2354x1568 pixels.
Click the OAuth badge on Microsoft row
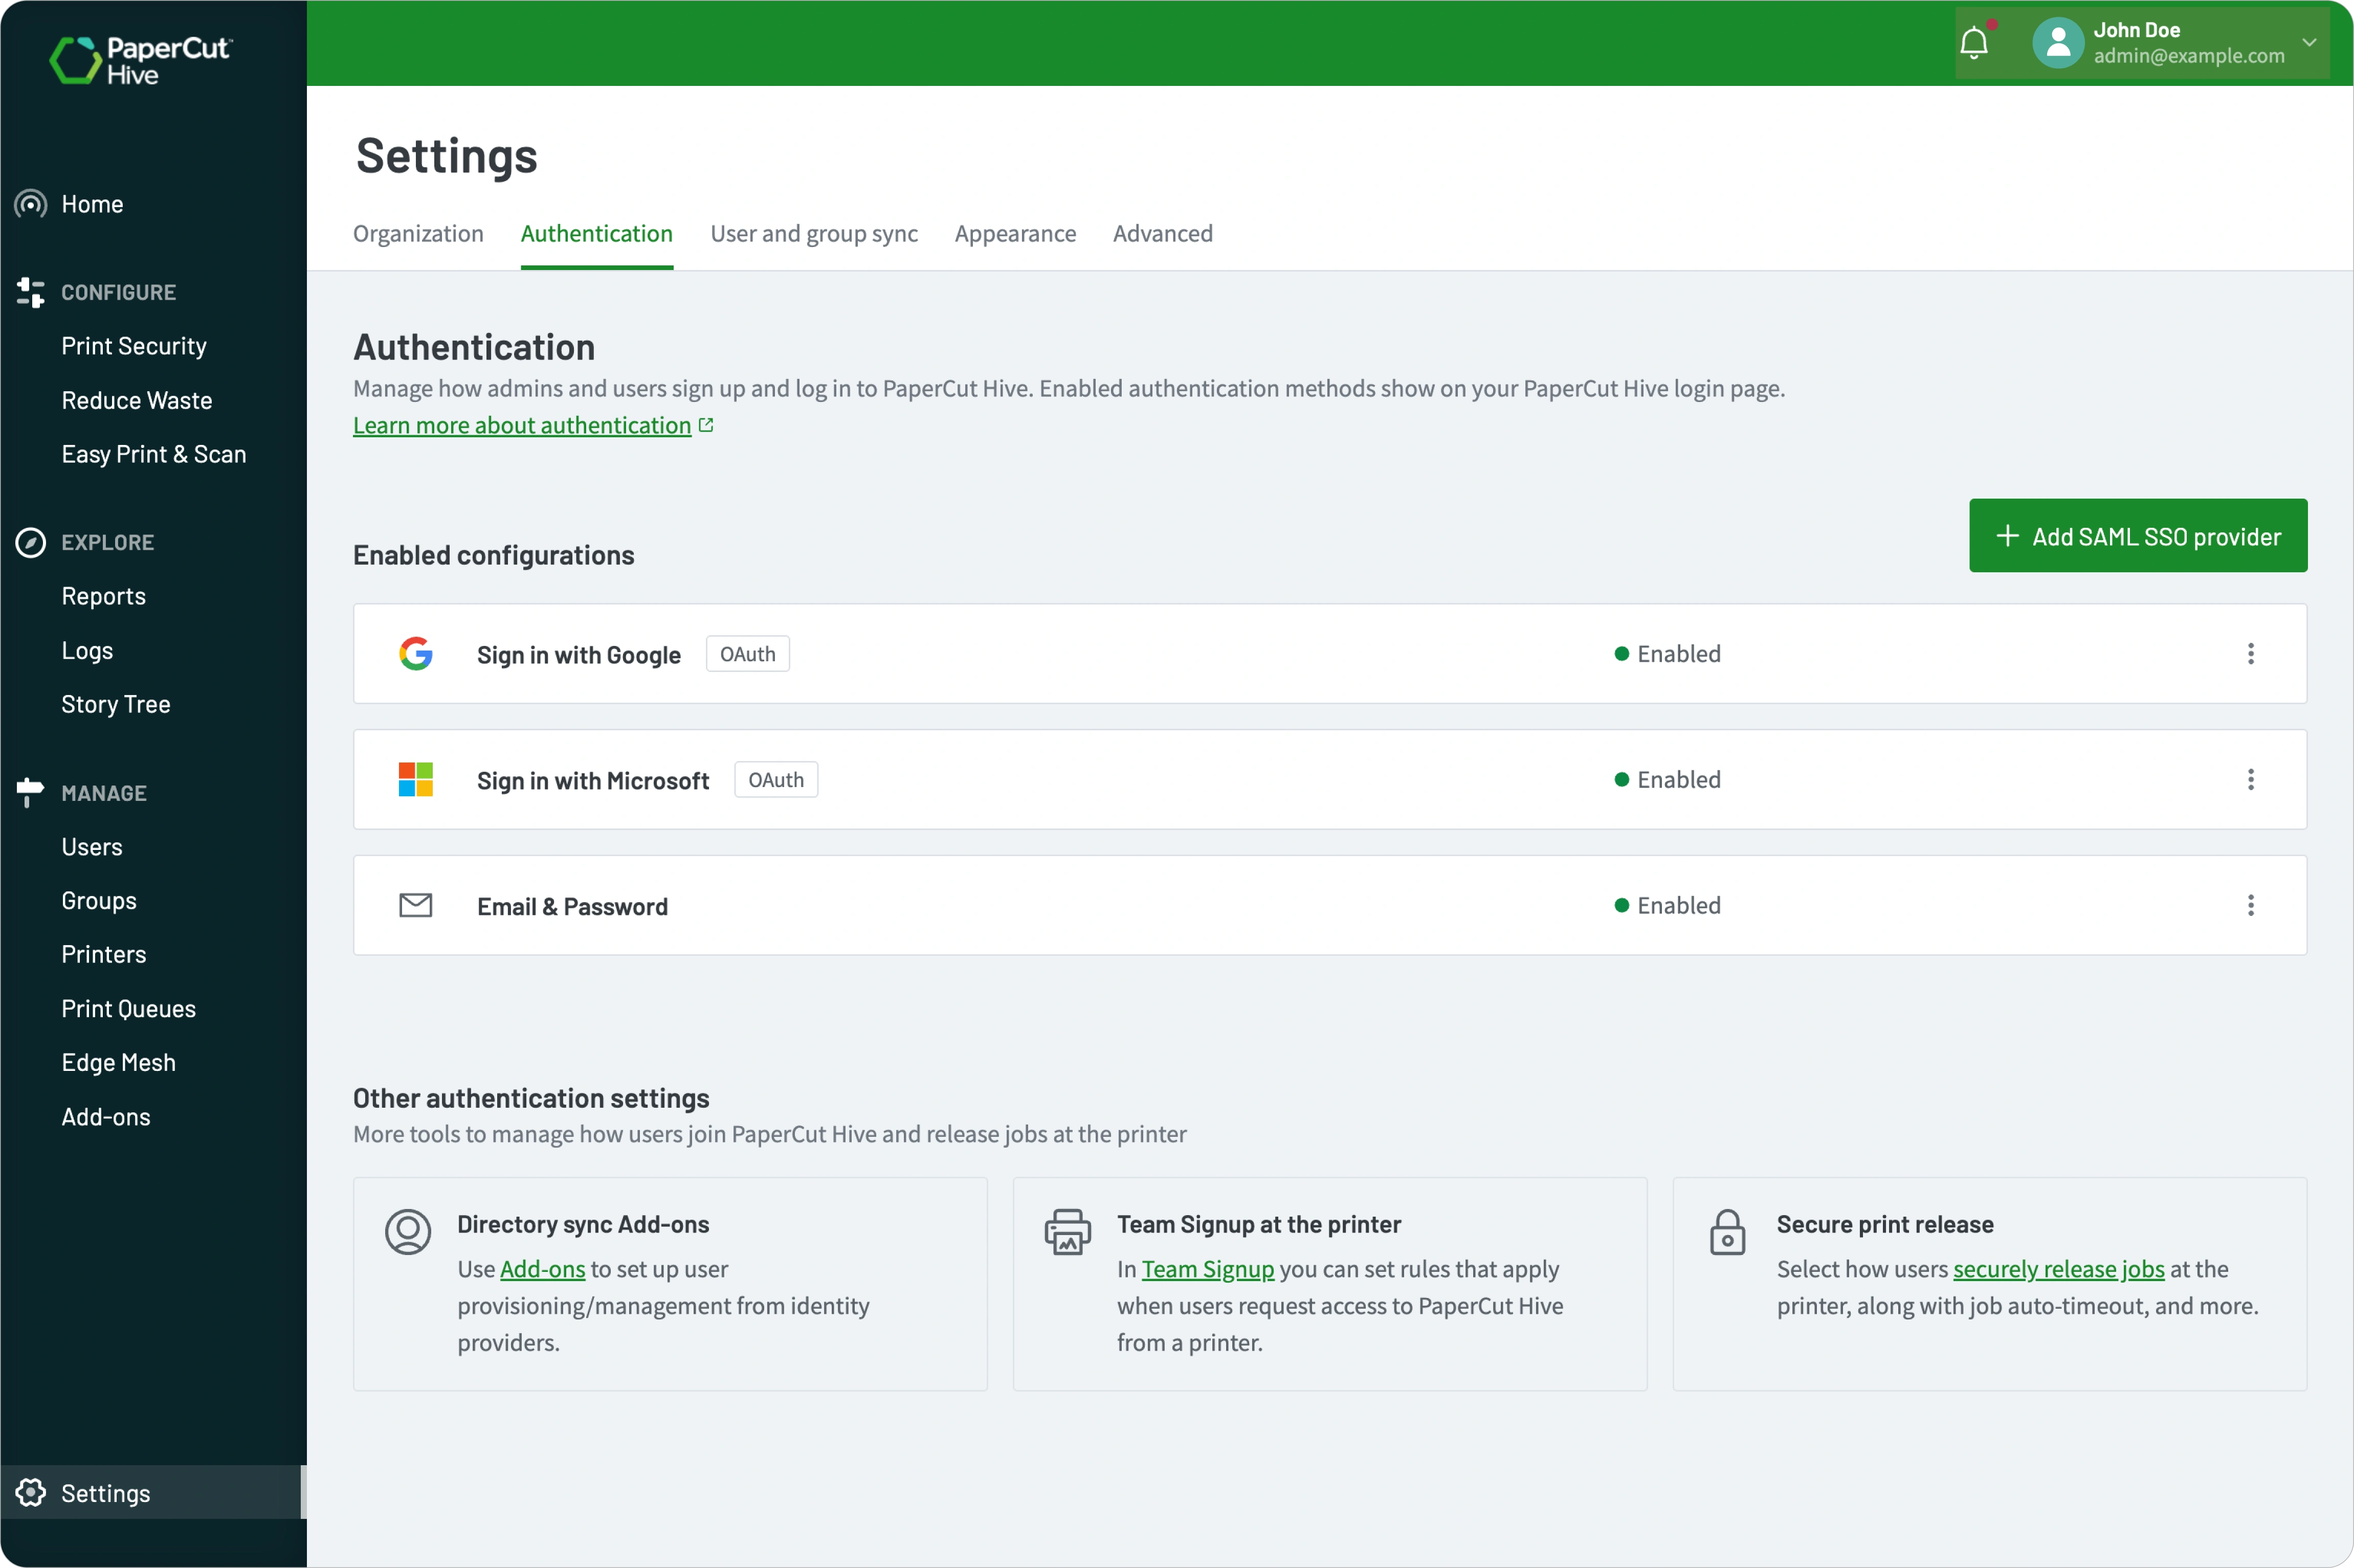[x=776, y=780]
